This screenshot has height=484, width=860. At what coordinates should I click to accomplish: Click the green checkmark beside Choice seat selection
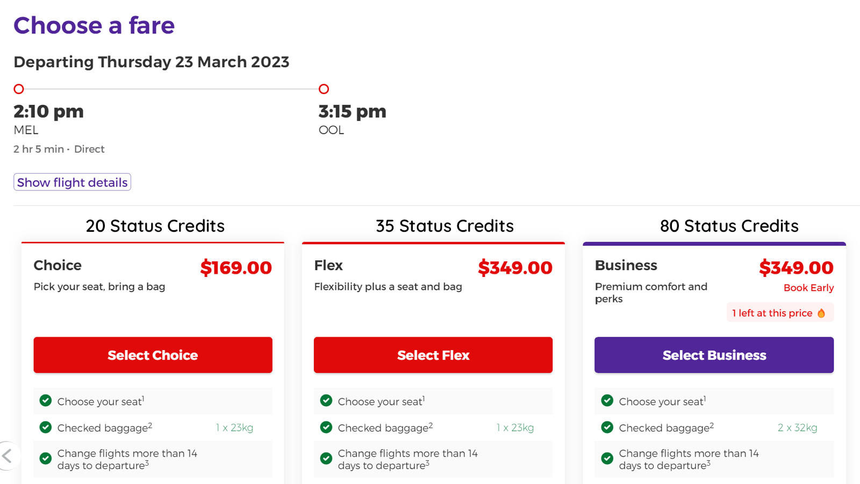tap(45, 401)
